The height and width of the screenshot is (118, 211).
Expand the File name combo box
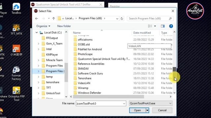click(124, 104)
